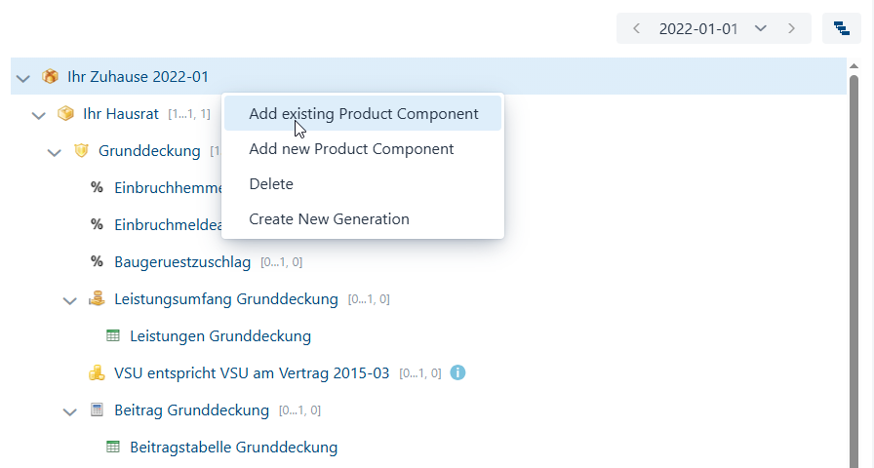Click the gift box icon for Ihr Zuhause 2022-01
Image resolution: width=874 pixels, height=468 pixels.
coord(50,76)
